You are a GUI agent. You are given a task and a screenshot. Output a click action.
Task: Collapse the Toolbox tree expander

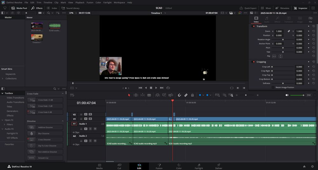pyautogui.click(x=3, y=93)
